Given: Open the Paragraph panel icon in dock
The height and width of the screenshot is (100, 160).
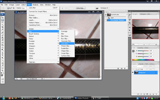Looking at the screenshot, I should (x=130, y=30).
